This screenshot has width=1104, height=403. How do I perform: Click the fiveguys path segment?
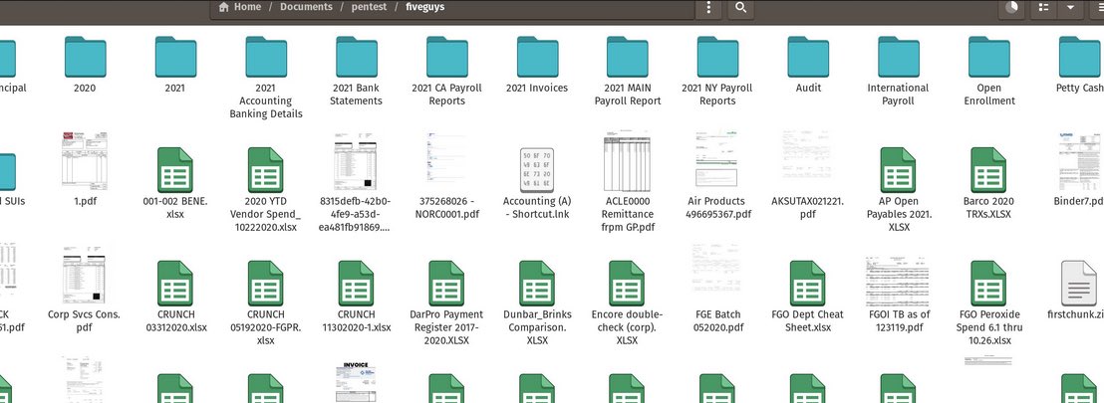424,7
